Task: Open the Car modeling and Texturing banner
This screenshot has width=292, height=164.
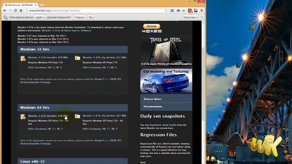Action: (166, 81)
